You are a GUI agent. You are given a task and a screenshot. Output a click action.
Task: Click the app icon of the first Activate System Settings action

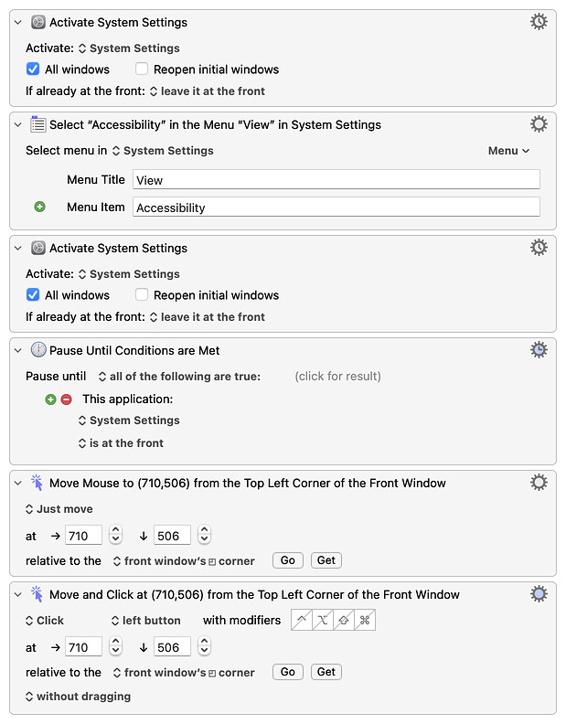(37, 22)
